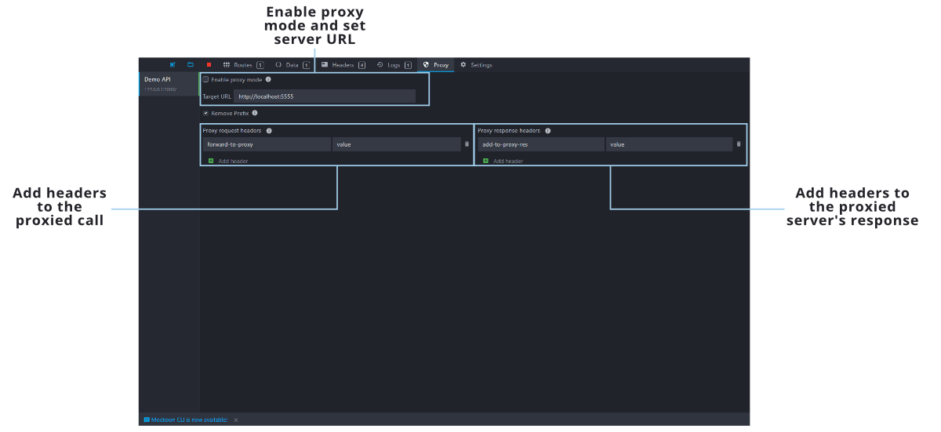Uncheck the Remove Prefix checkbox
Image resolution: width=941 pixels, height=432 pixels.
[x=206, y=113]
